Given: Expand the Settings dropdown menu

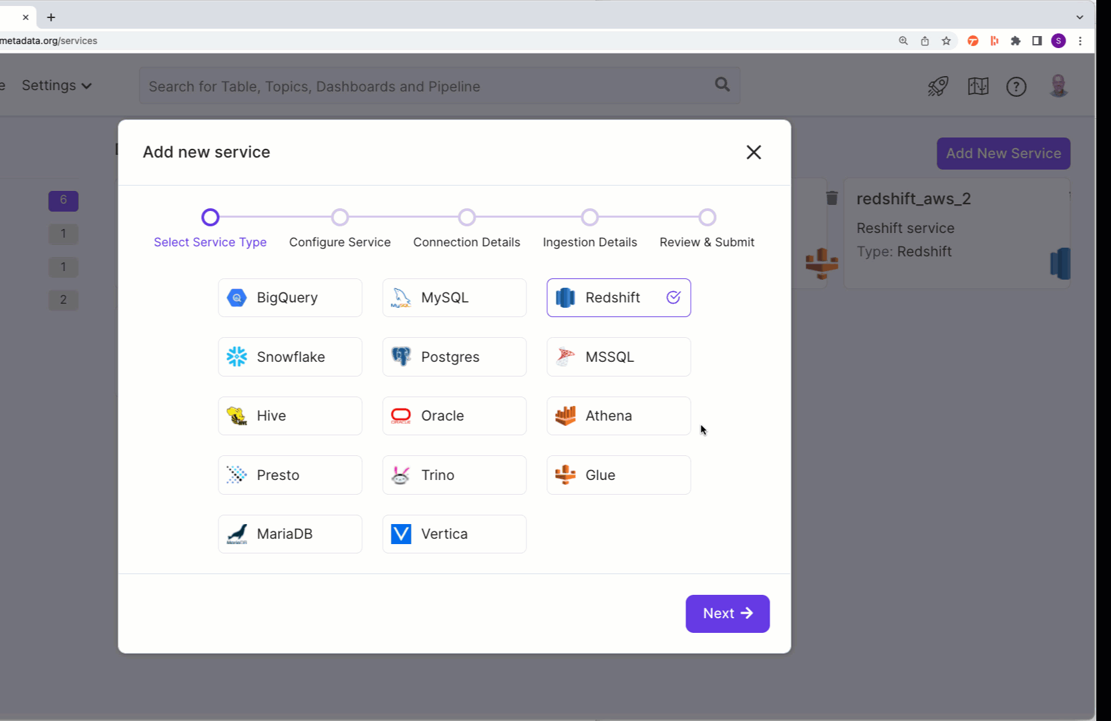Looking at the screenshot, I should click(x=57, y=85).
